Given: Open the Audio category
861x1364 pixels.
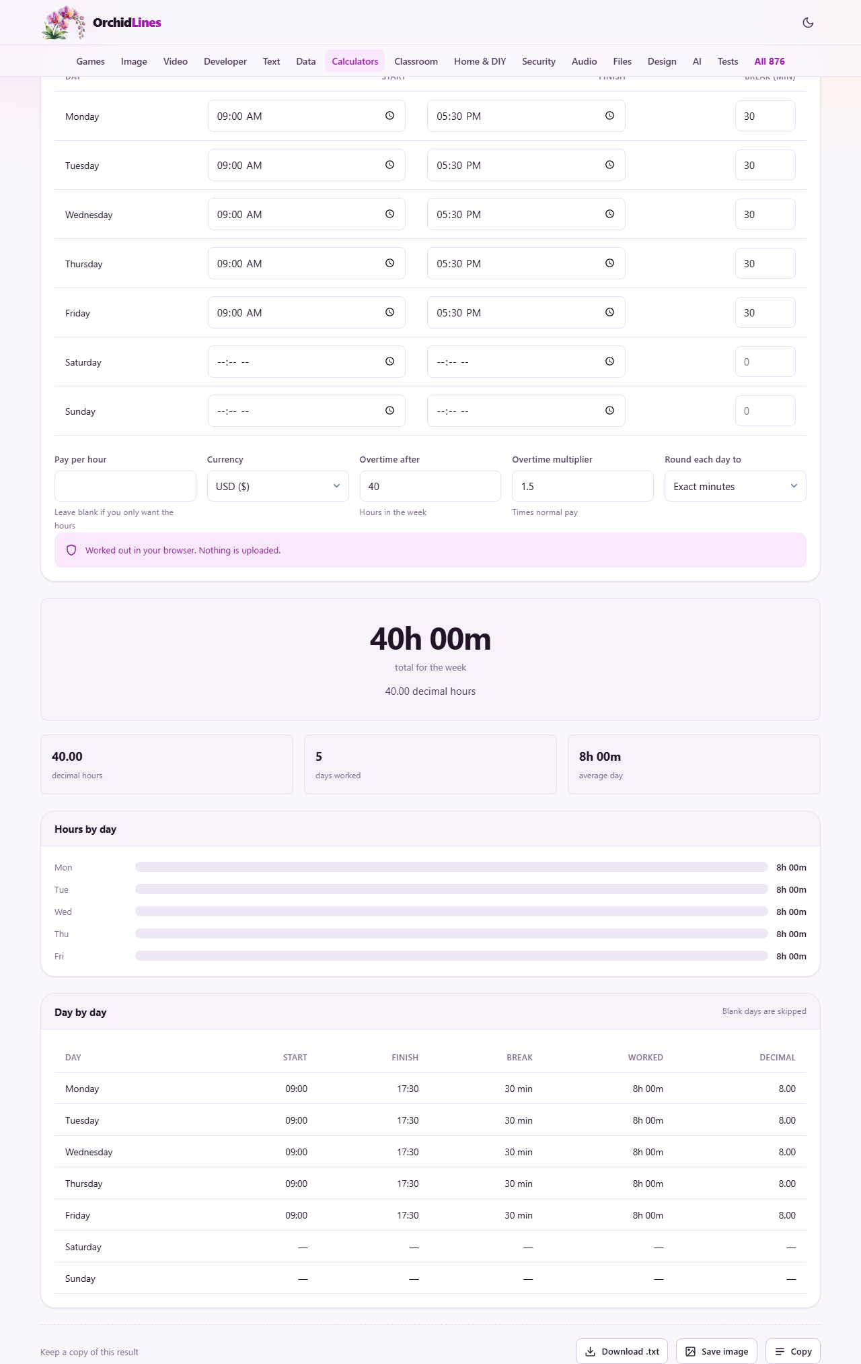Looking at the screenshot, I should (584, 61).
